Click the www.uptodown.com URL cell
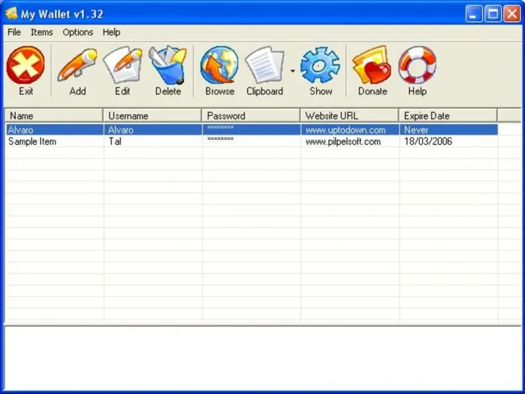 click(350, 129)
